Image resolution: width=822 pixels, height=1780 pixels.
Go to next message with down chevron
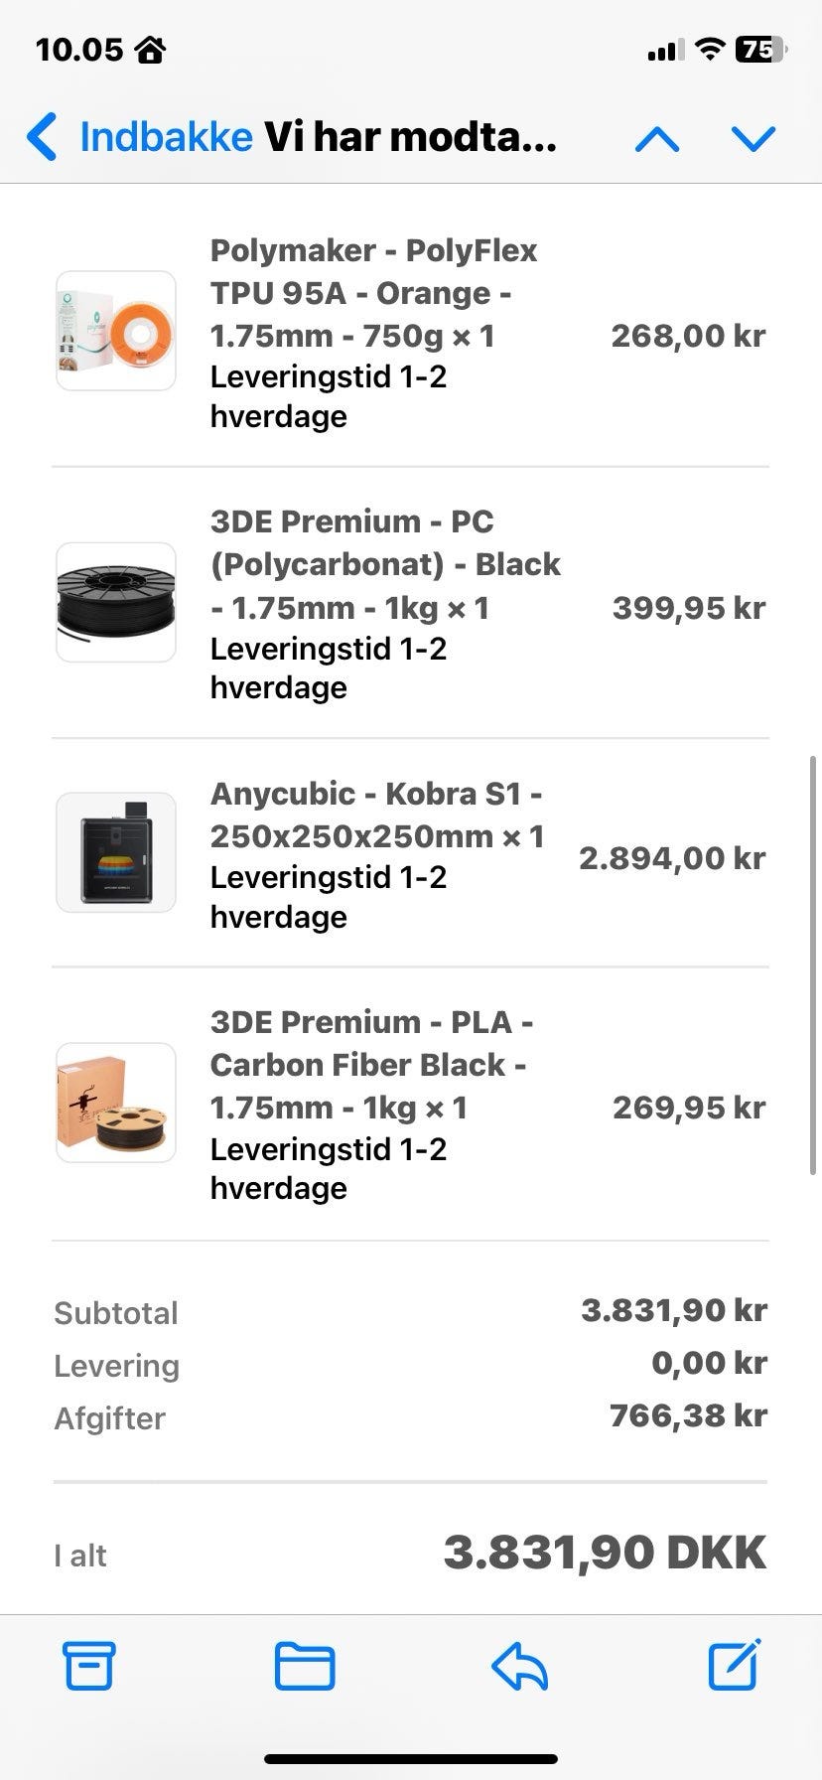(753, 138)
